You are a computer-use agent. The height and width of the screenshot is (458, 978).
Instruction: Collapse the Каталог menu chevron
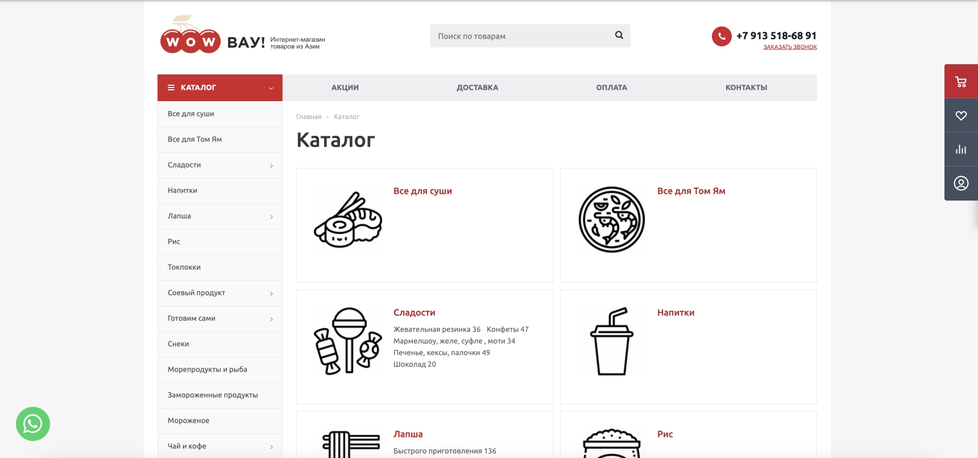[x=271, y=88]
